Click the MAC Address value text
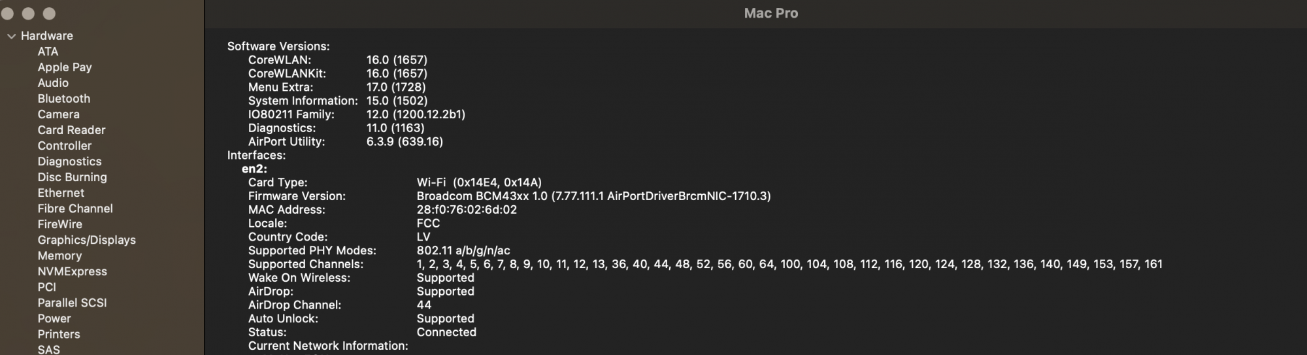The height and width of the screenshot is (355, 1307). pyautogui.click(x=467, y=210)
